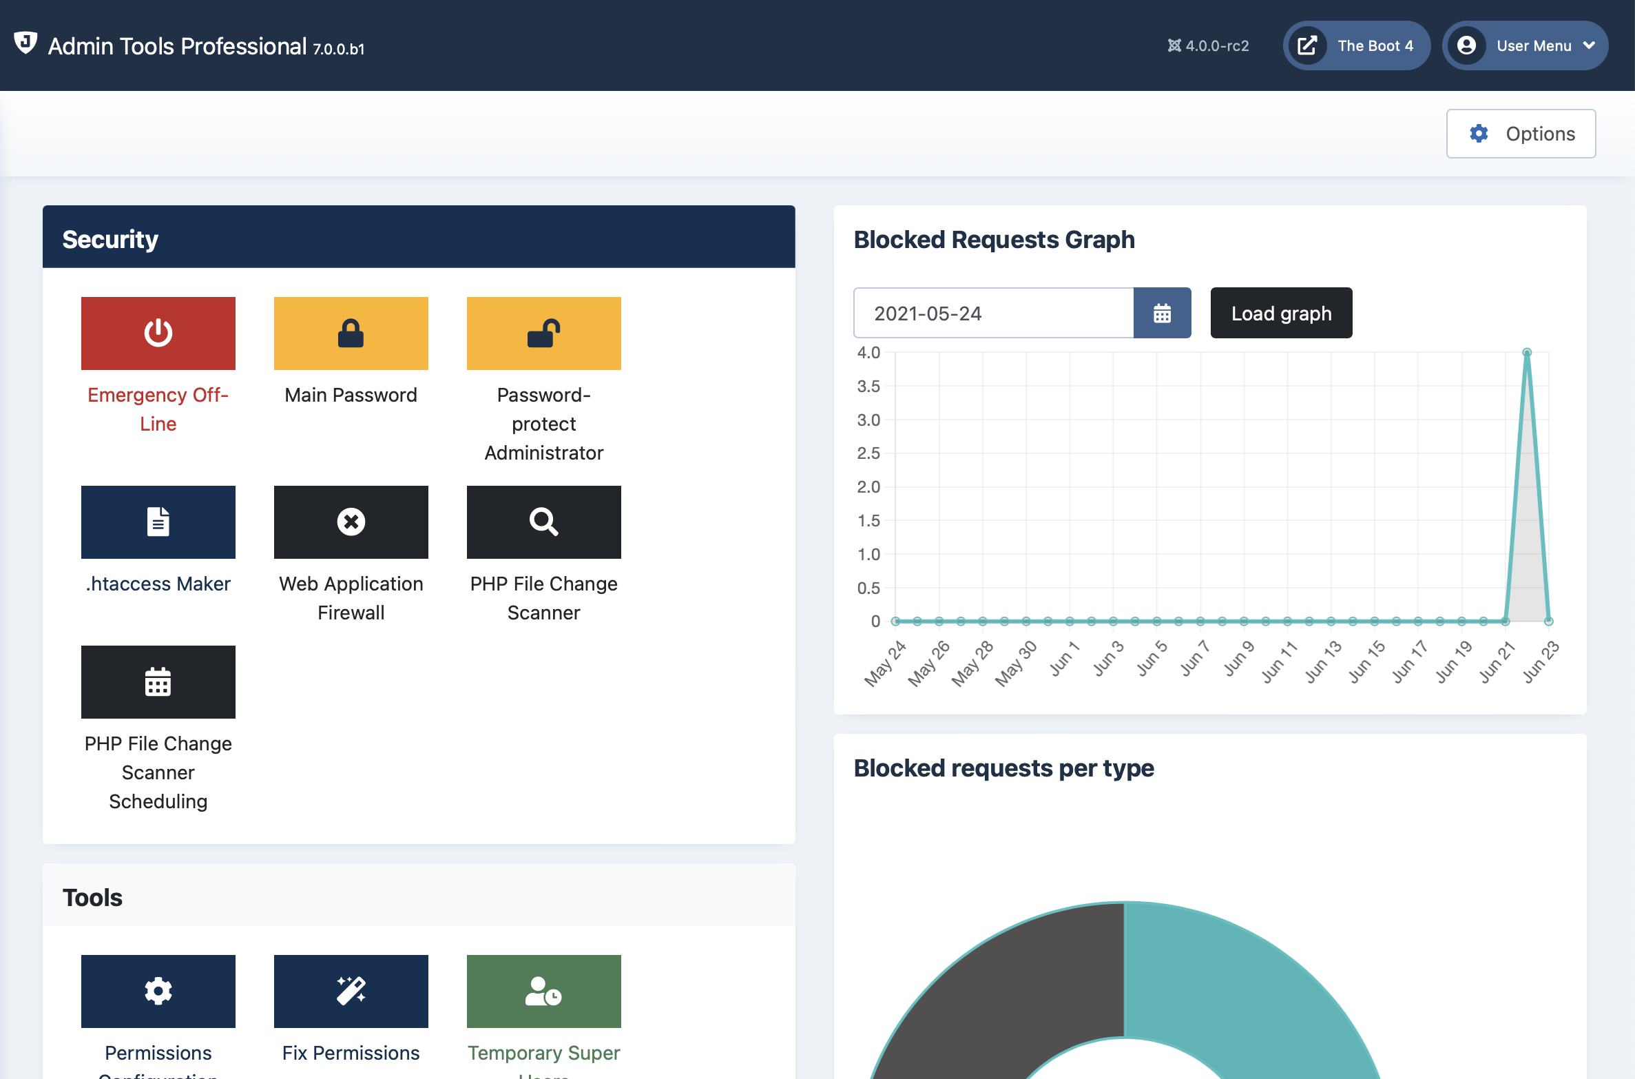Screen dimensions: 1635x1079
Task: Click the Admin Tools shield logo
Action: tap(25, 43)
